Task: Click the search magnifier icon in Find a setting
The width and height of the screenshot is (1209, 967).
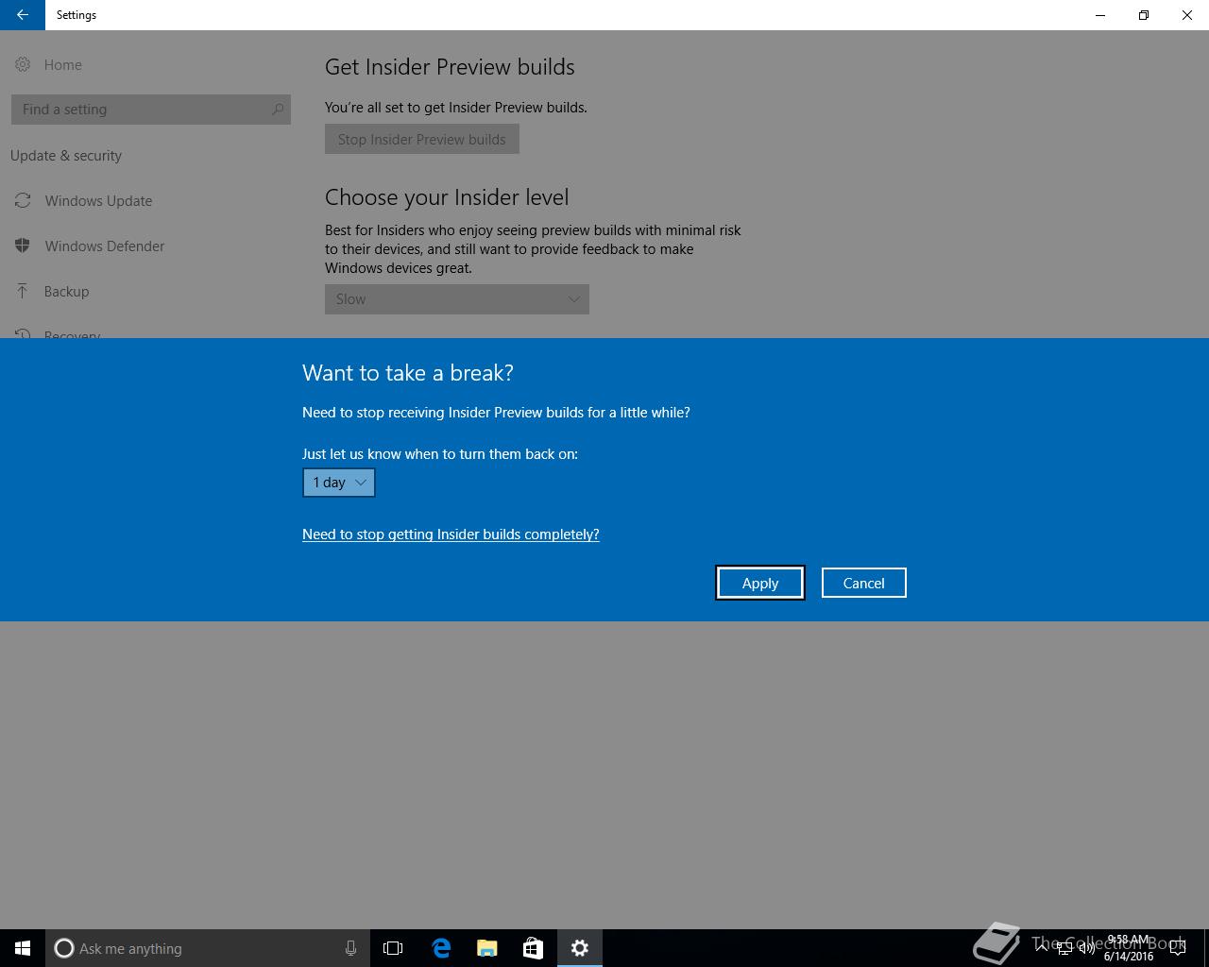Action: tap(277, 110)
